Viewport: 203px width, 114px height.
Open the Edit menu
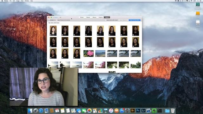pos(14,1)
